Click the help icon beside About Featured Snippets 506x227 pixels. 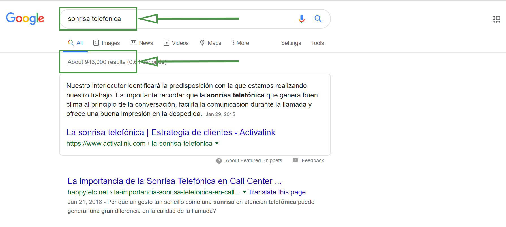pos(219,161)
